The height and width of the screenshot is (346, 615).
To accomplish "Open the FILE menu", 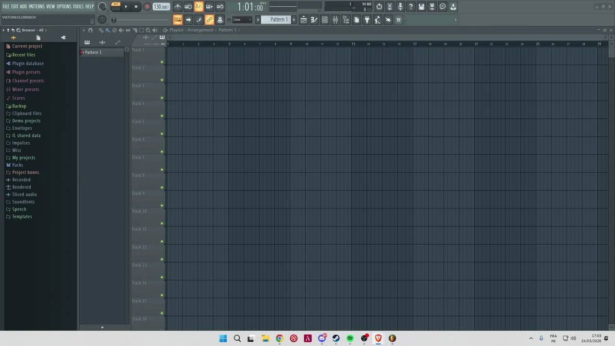I will (6, 6).
